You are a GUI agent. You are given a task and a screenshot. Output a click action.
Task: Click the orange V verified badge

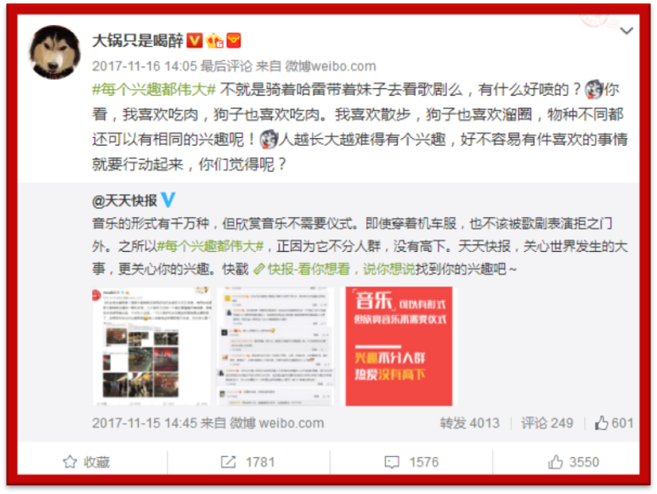coord(194,41)
